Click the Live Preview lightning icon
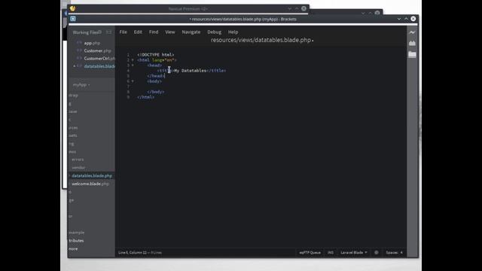Screen dimensions: 482x271 coord(412,32)
